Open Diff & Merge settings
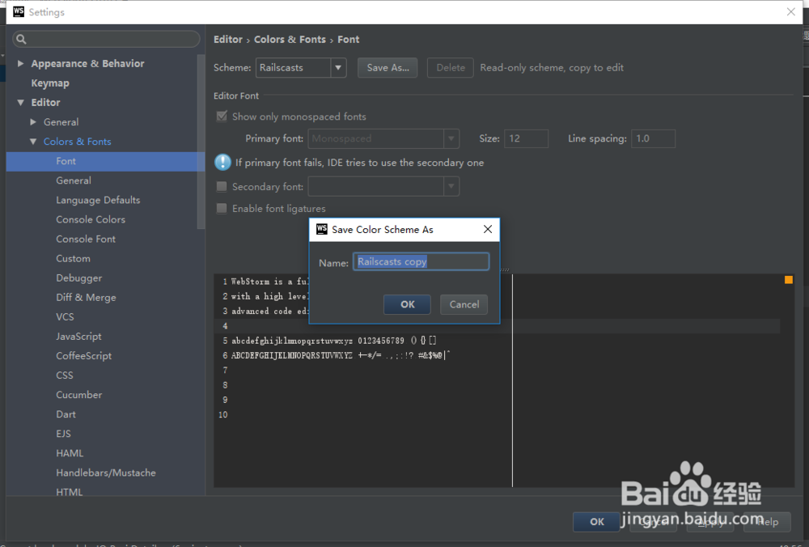Image resolution: width=809 pixels, height=547 pixels. [87, 297]
